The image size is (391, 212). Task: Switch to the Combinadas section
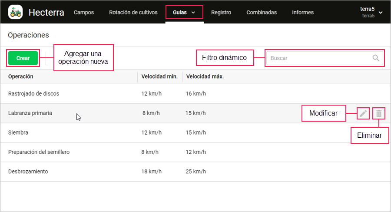pos(262,13)
